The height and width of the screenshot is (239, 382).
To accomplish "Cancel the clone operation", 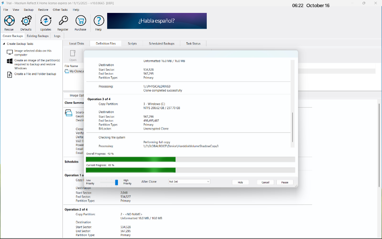I will [265, 182].
